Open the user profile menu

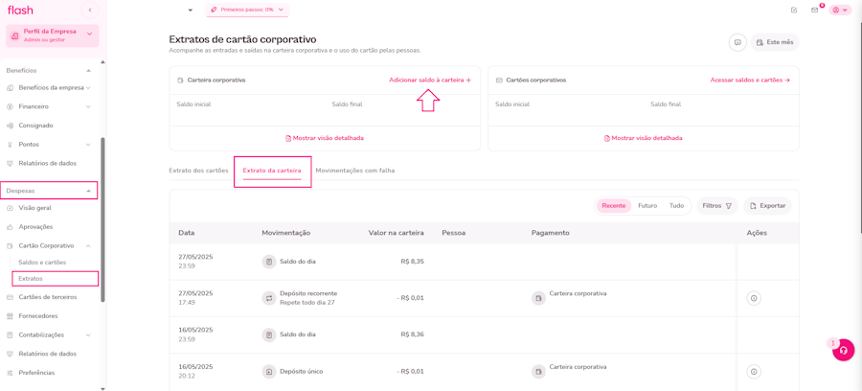click(x=840, y=10)
